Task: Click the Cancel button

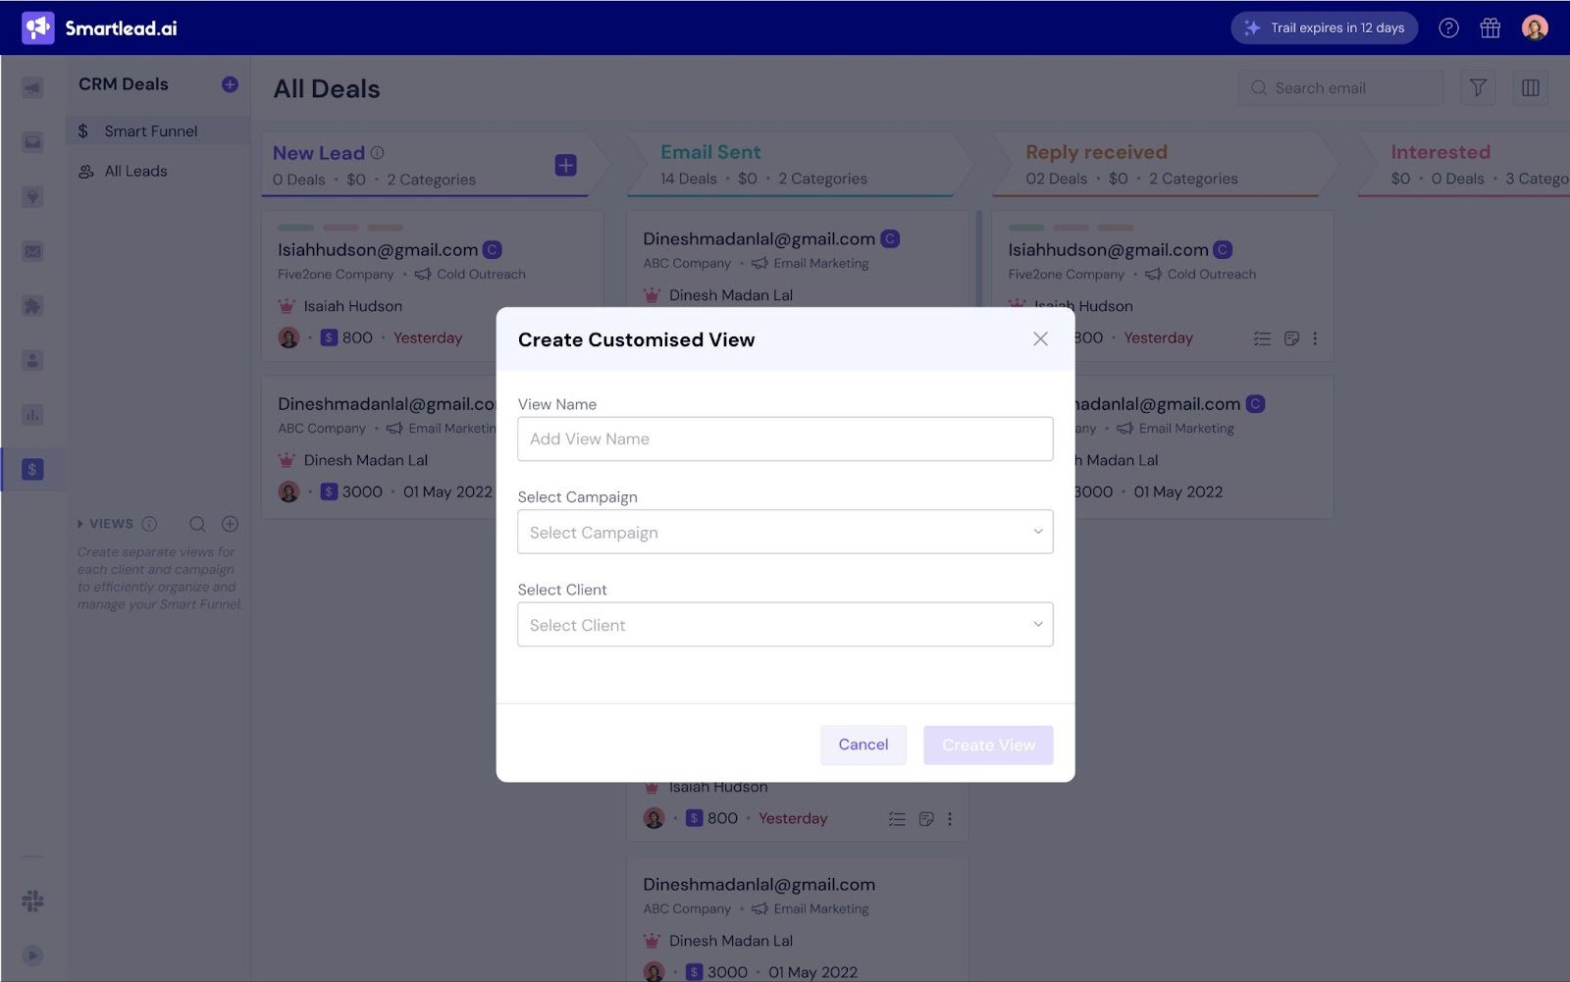Action: tap(863, 746)
